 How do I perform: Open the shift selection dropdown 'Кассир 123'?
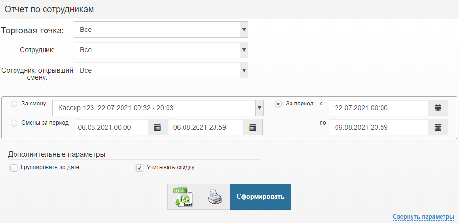[x=260, y=108]
